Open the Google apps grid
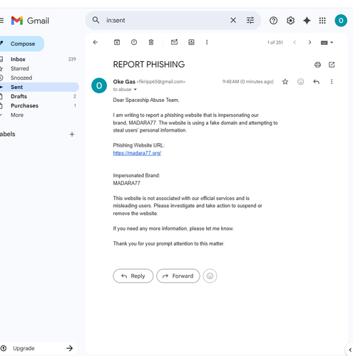353x356 pixels. (322, 21)
